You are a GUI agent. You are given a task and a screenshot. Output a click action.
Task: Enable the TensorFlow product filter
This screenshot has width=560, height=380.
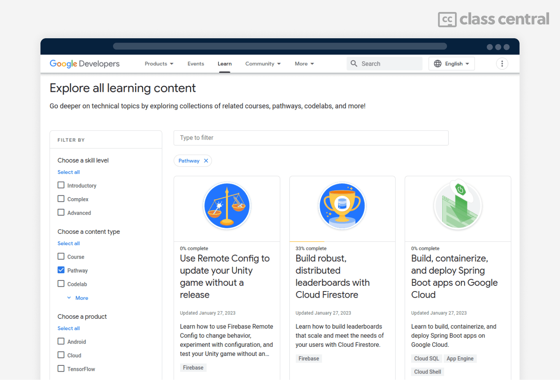pyautogui.click(x=61, y=369)
